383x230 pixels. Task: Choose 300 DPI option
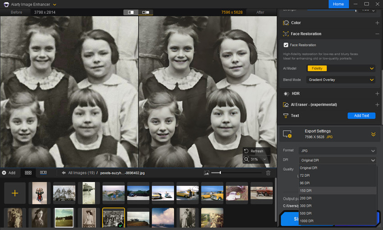click(337, 206)
